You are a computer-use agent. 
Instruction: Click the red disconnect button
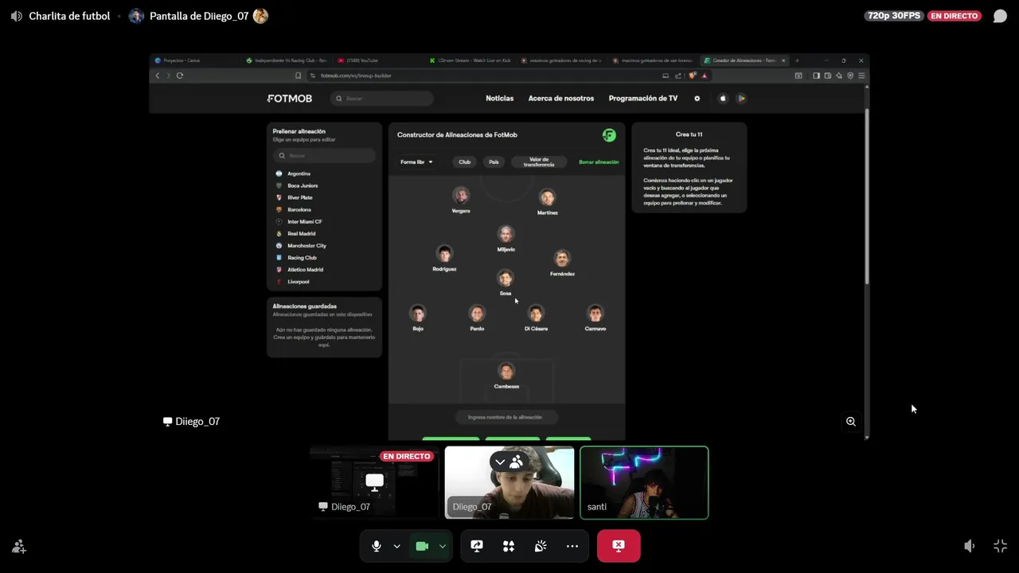(x=619, y=546)
